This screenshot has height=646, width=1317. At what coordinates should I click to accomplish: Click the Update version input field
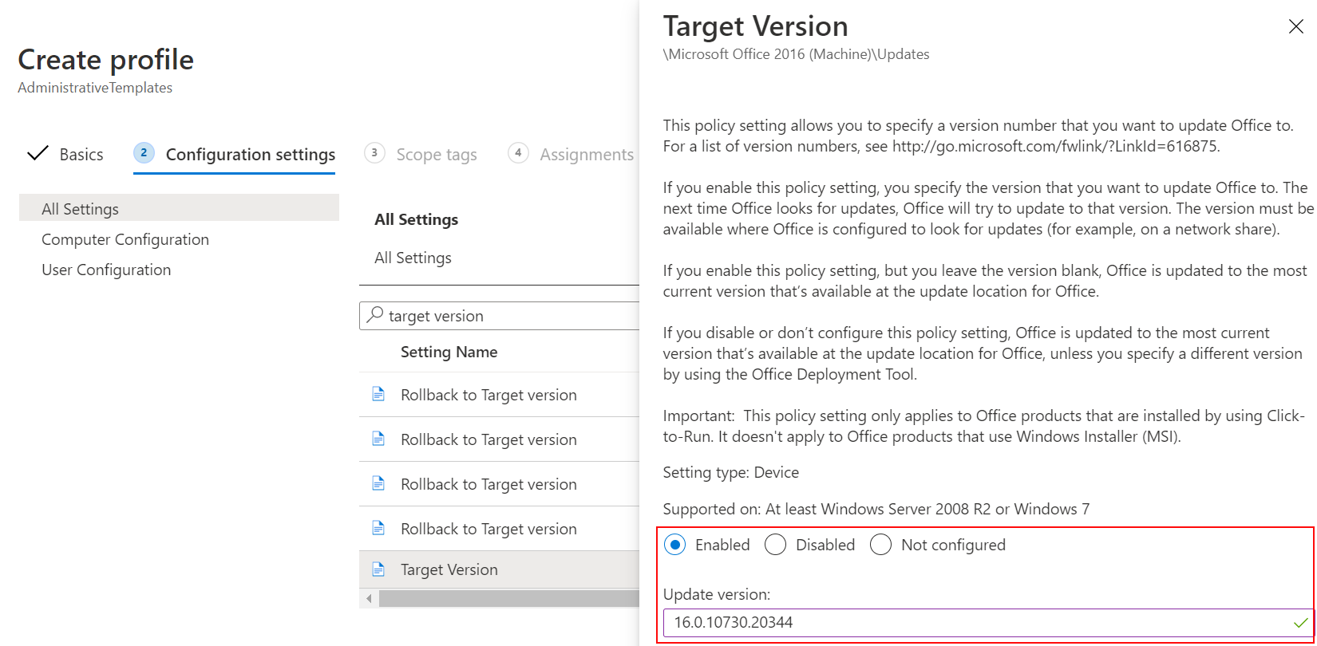(988, 622)
